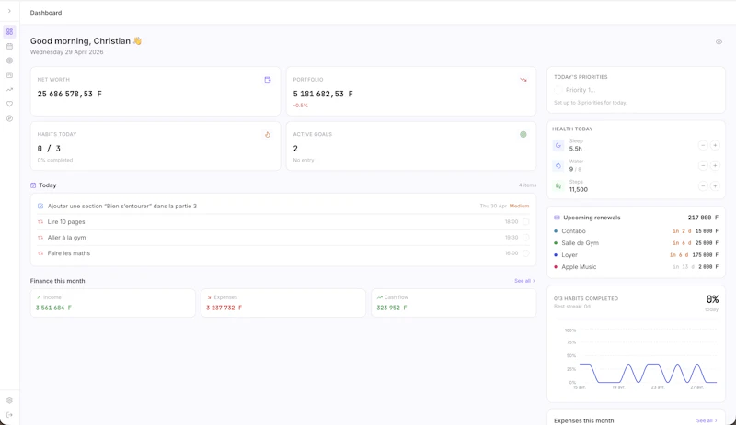The image size is (736, 425).
Task: Increase Water count with plus button
Action: pyautogui.click(x=715, y=165)
